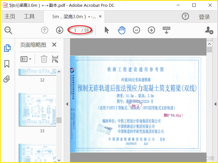Open the bookmarks panel icon
218x163 pixels.
[7, 64]
